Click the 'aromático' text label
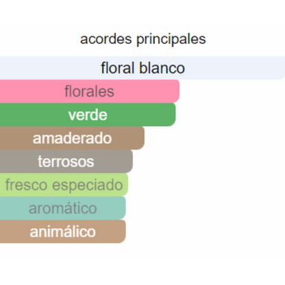This screenshot has width=285, height=285. pyautogui.click(x=63, y=208)
